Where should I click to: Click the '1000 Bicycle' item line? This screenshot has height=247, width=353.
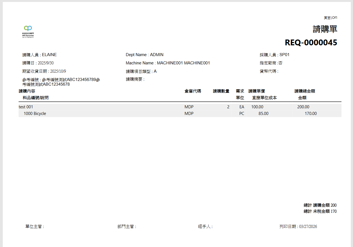pos(35,114)
